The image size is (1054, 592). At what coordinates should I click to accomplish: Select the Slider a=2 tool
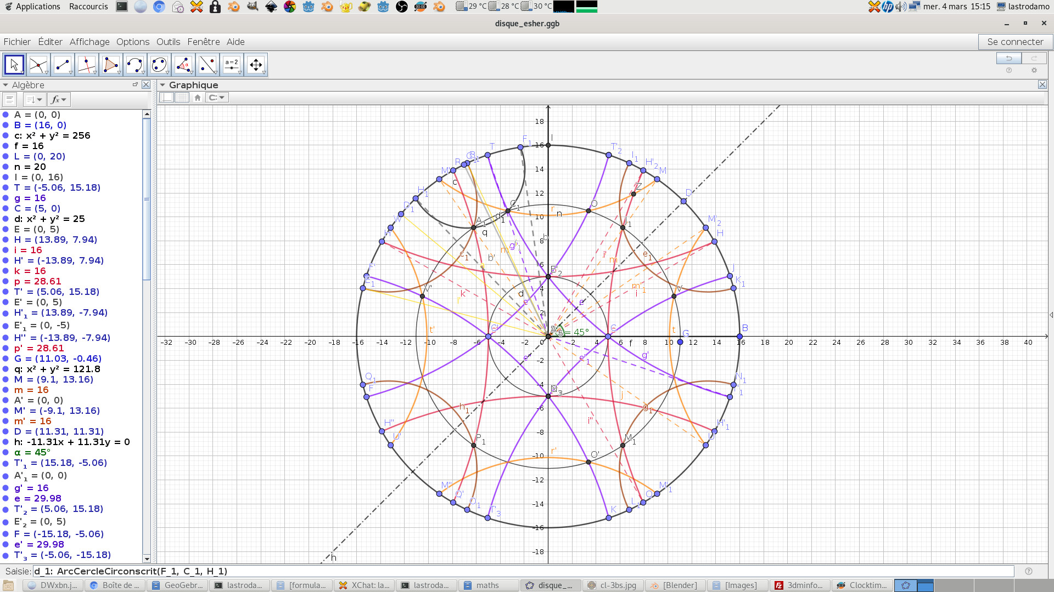pos(232,65)
